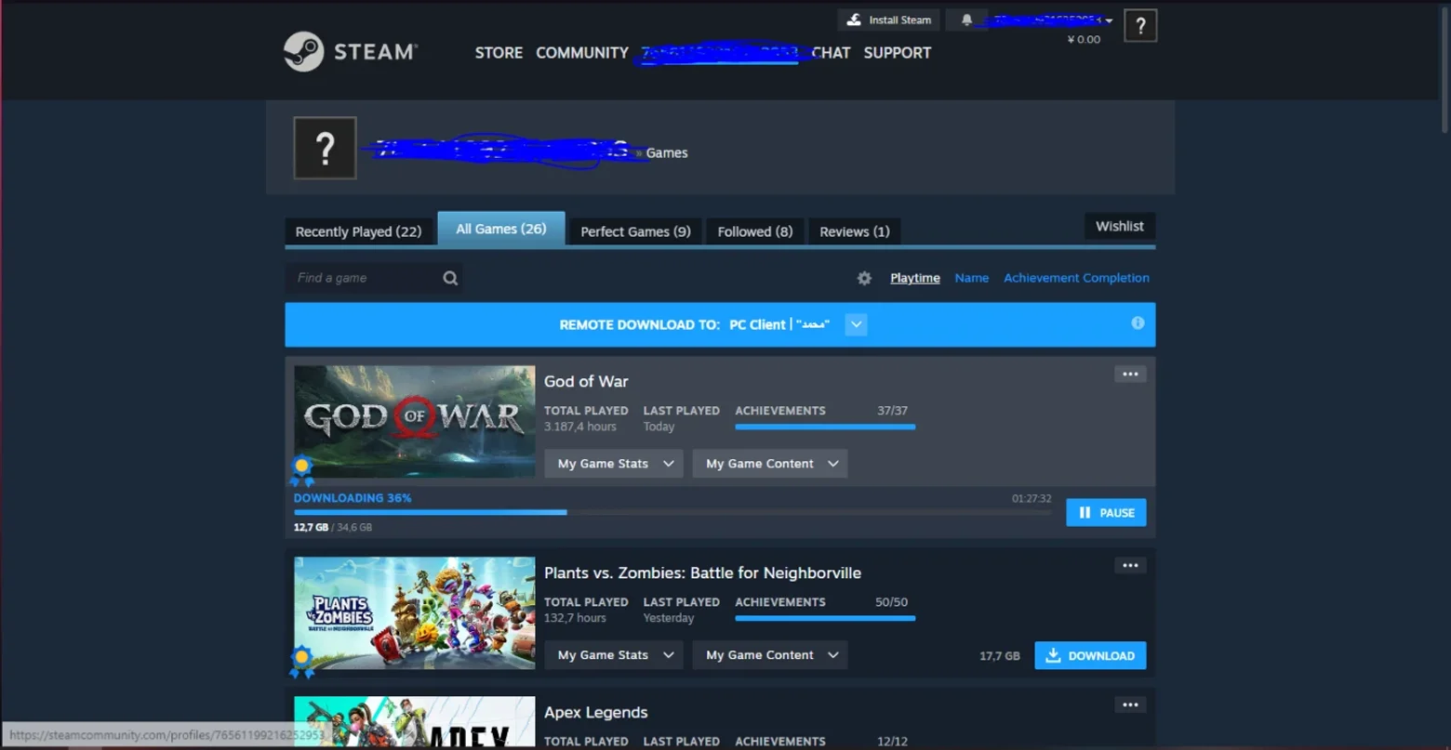Open the notifications bell
Screen dimensions: 1451x750
point(966,20)
